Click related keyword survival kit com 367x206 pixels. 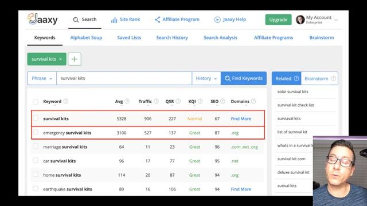291,159
